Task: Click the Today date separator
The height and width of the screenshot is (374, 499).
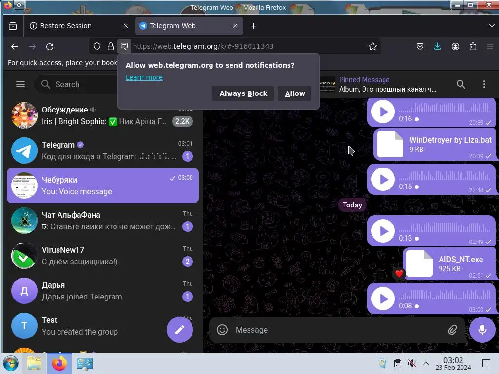Action: 352,205
